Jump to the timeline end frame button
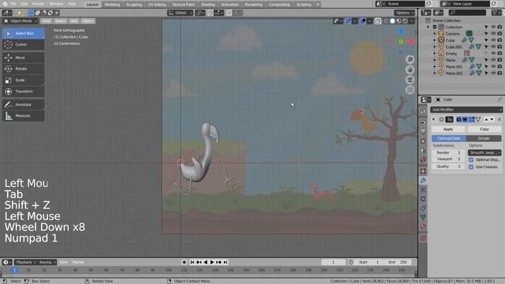 coord(226,262)
